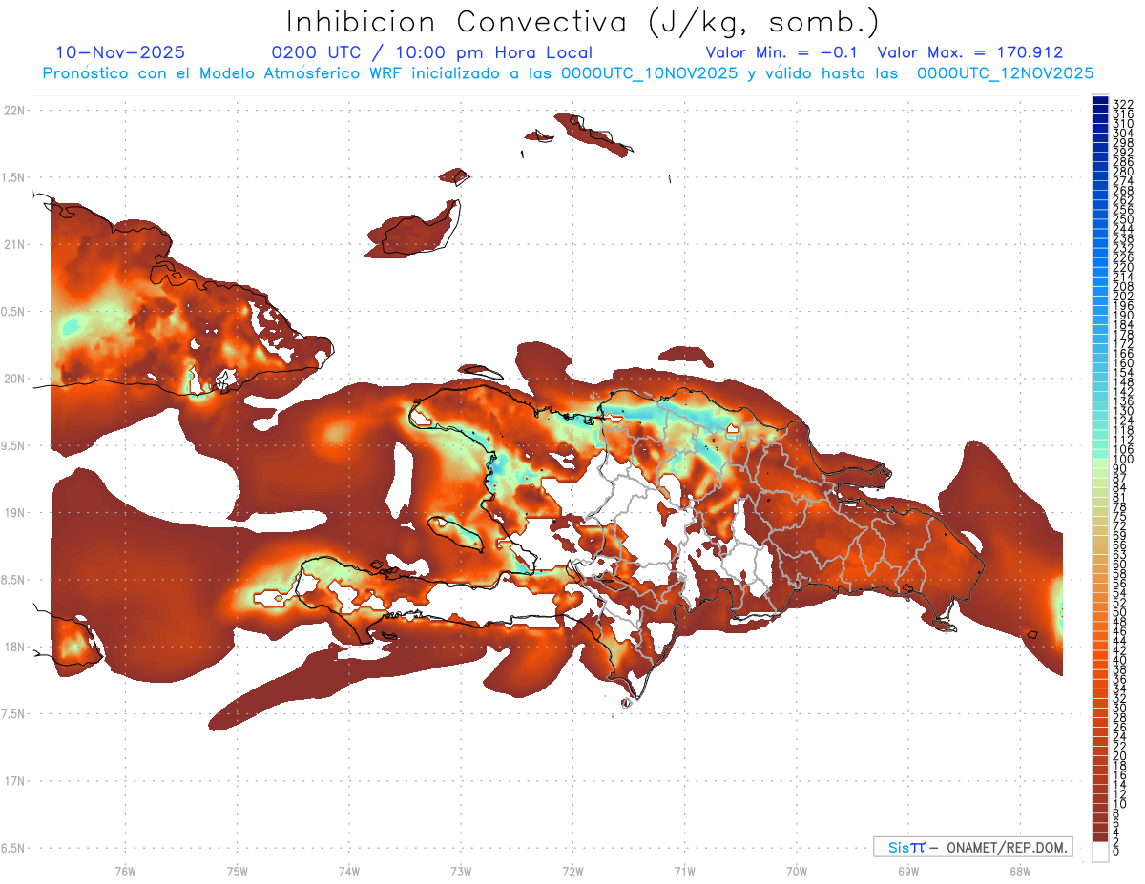Viewport: 1145px width, 884px height.
Task: Click the '9.5N' latitude label
Action: [14, 445]
